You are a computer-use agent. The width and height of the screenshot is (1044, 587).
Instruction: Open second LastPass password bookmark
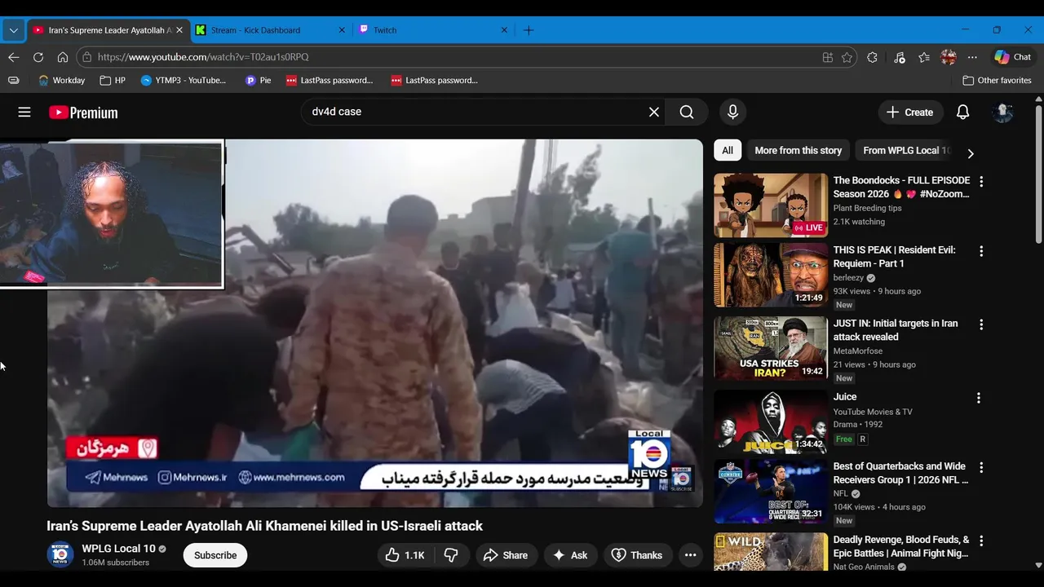point(434,80)
